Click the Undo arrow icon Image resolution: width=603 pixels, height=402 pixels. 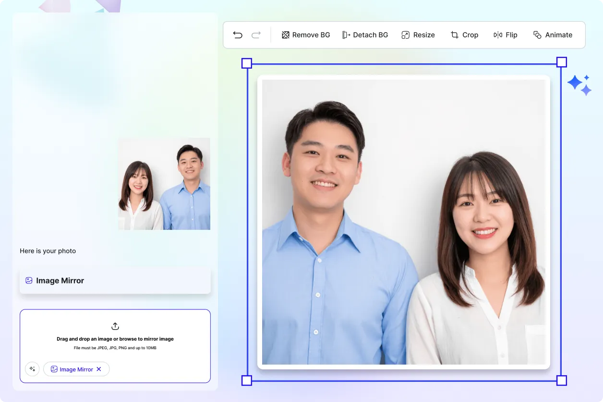tap(238, 35)
